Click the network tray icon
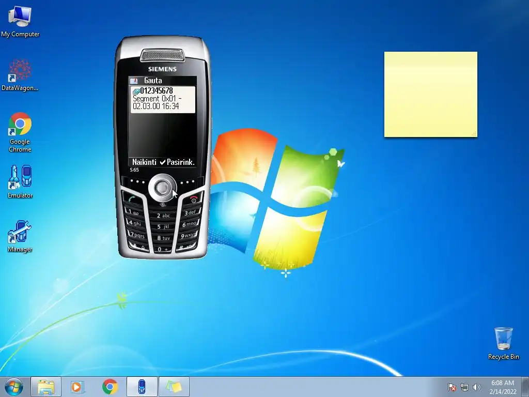Viewport: 529px width, 397px height. point(464,388)
